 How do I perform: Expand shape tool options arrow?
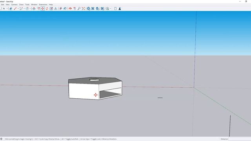[30, 9]
